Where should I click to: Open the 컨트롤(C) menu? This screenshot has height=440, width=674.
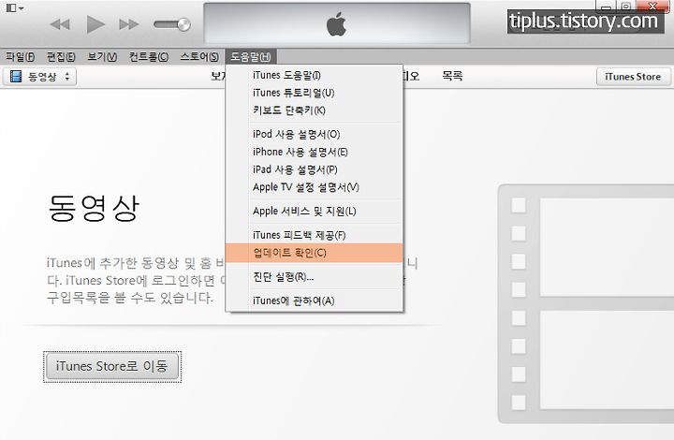148,57
